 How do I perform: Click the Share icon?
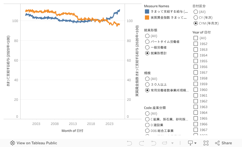pos(217,143)
